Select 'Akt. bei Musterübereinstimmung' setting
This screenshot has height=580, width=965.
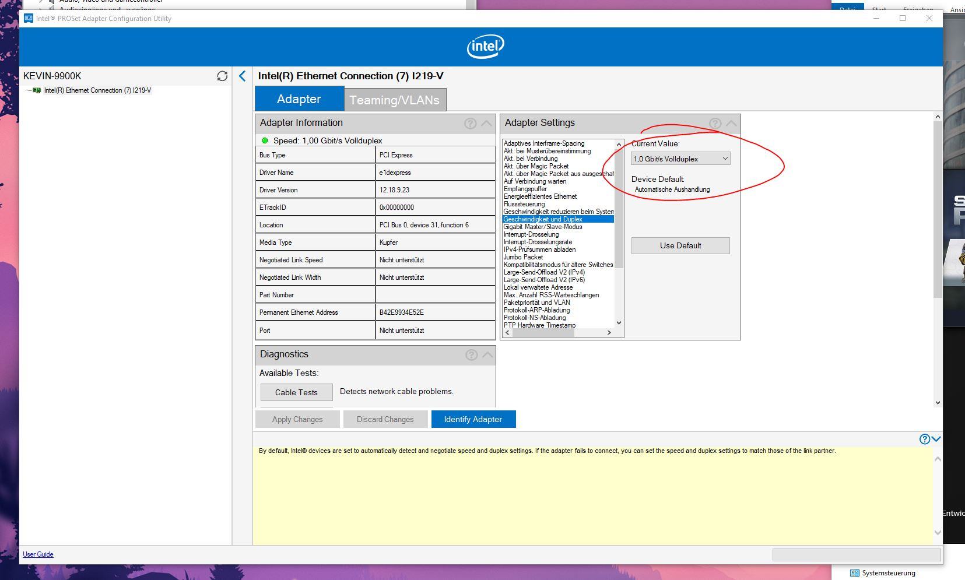coord(558,151)
